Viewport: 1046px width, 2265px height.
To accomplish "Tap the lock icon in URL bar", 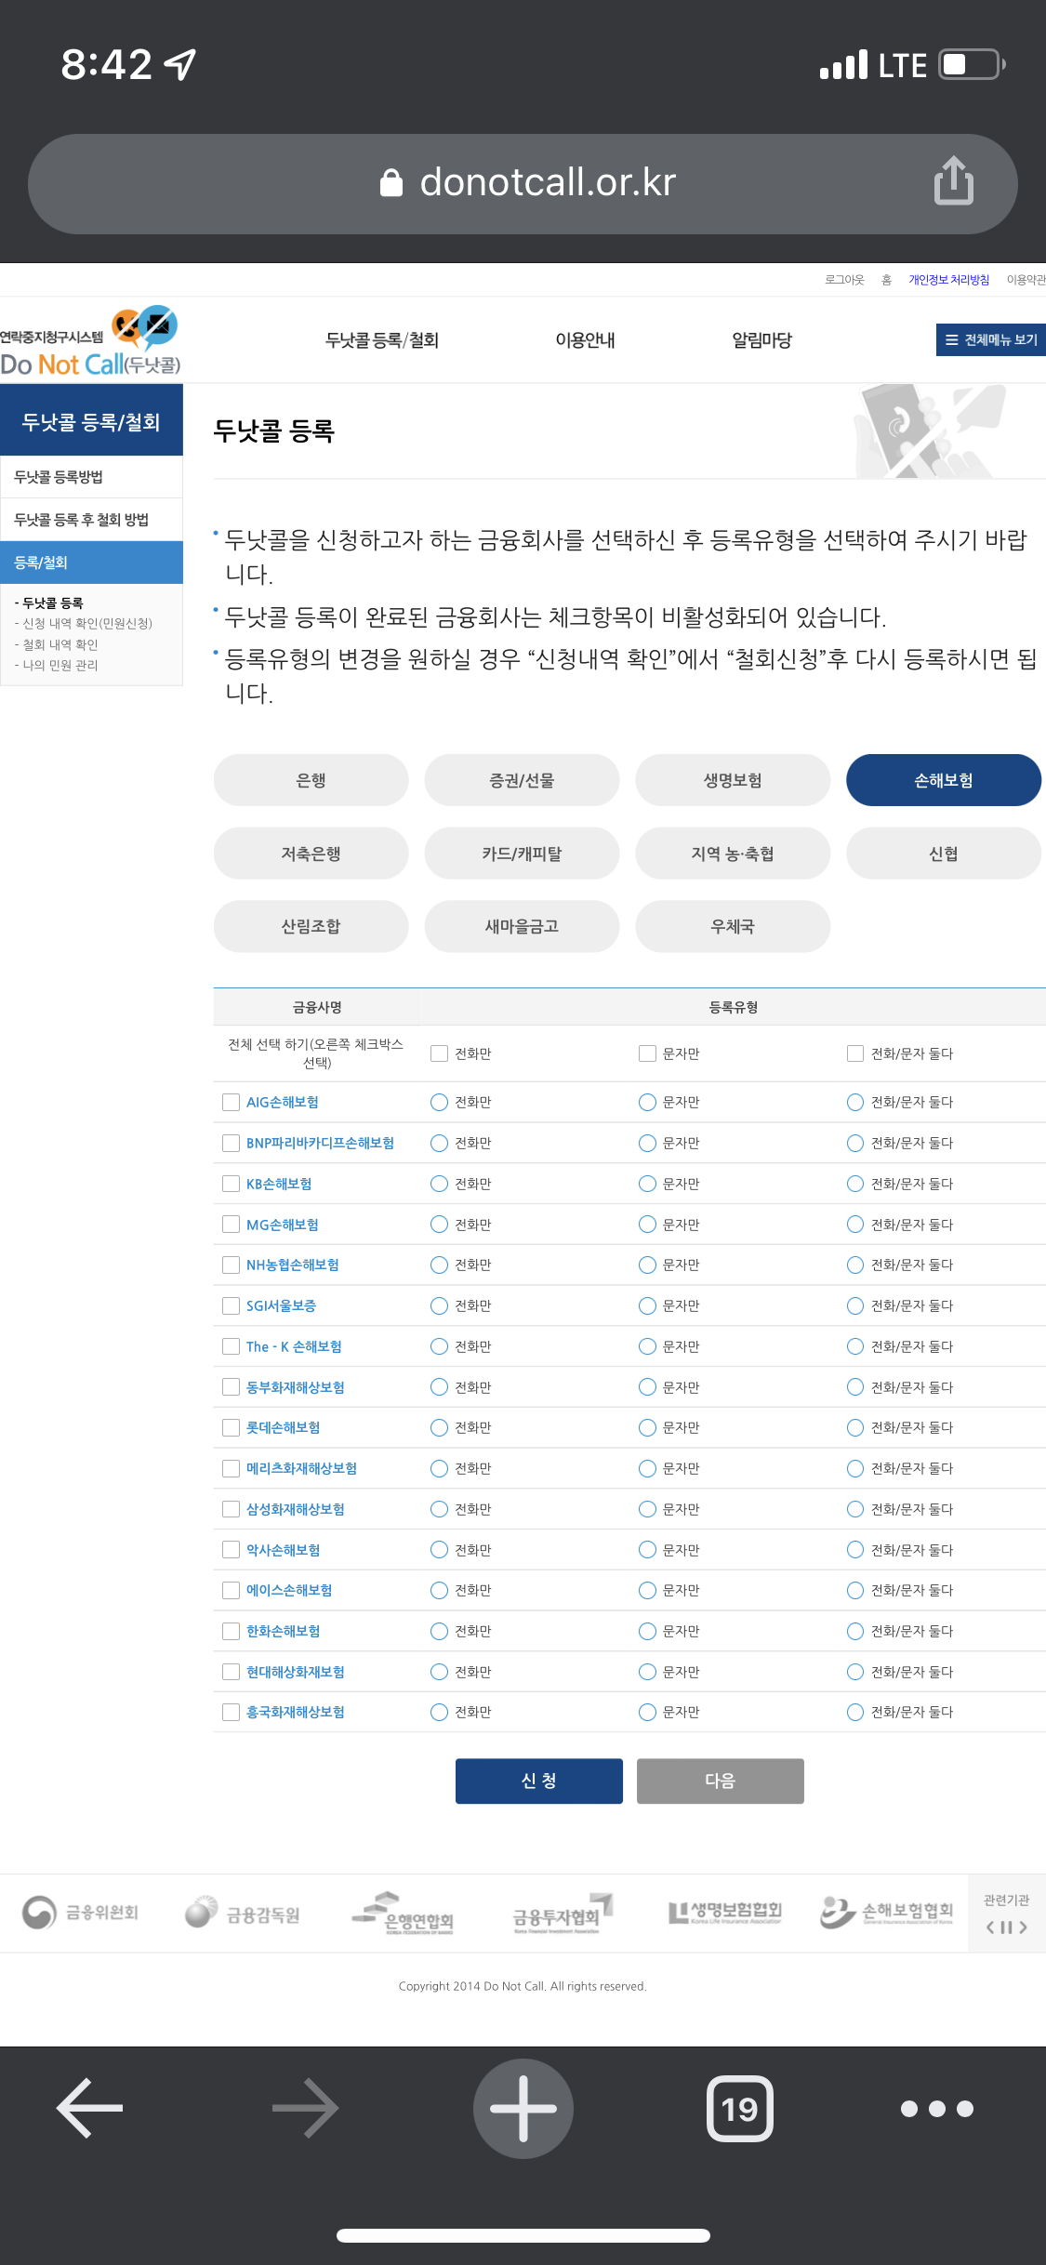I will 391,183.
